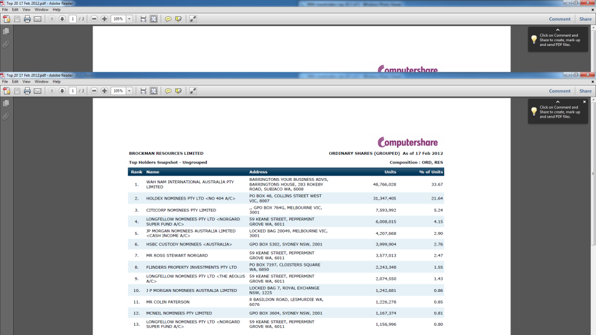This screenshot has width=596, height=335.
Task: Click Email envelope icon in front window
Action: pos(38,91)
